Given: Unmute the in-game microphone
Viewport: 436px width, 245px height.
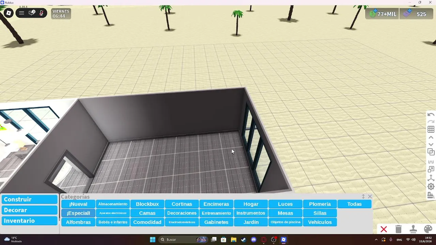Looking at the screenshot, I should click(x=41, y=13).
